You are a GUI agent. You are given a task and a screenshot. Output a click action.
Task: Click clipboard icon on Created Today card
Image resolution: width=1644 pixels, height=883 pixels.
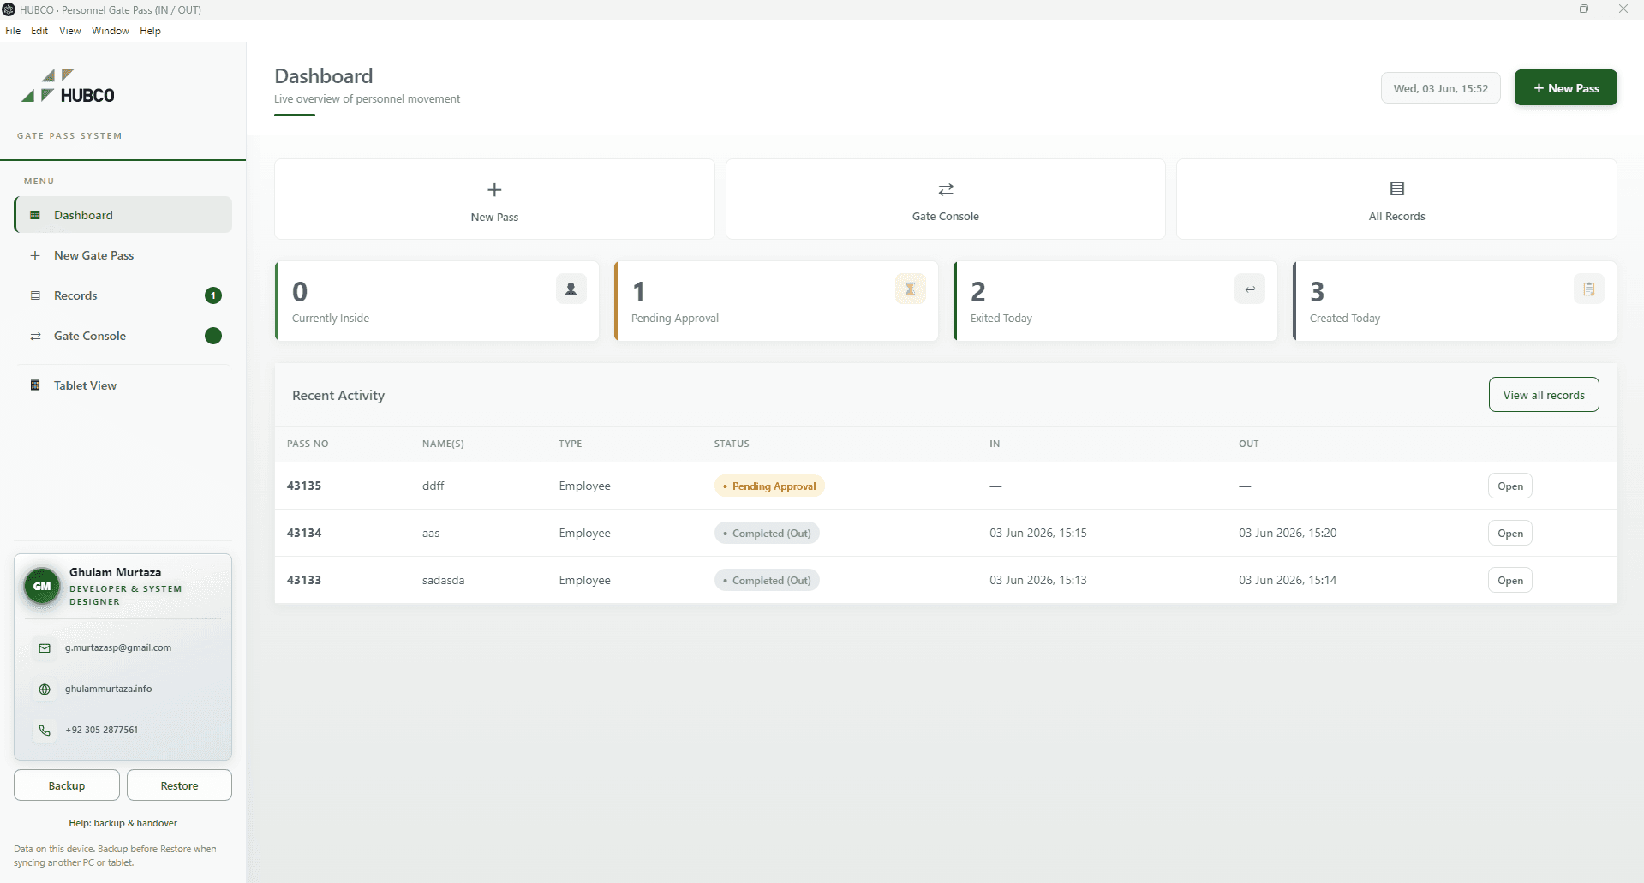coord(1589,289)
